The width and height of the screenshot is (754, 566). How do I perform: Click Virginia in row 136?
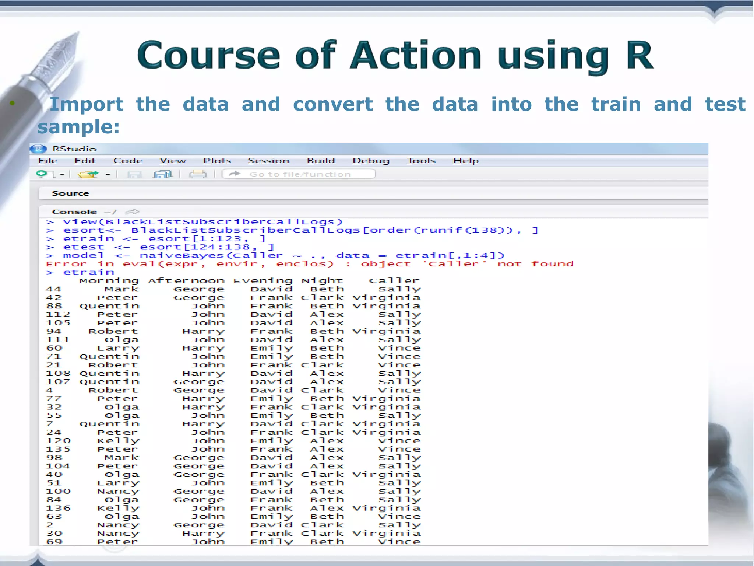point(386,509)
